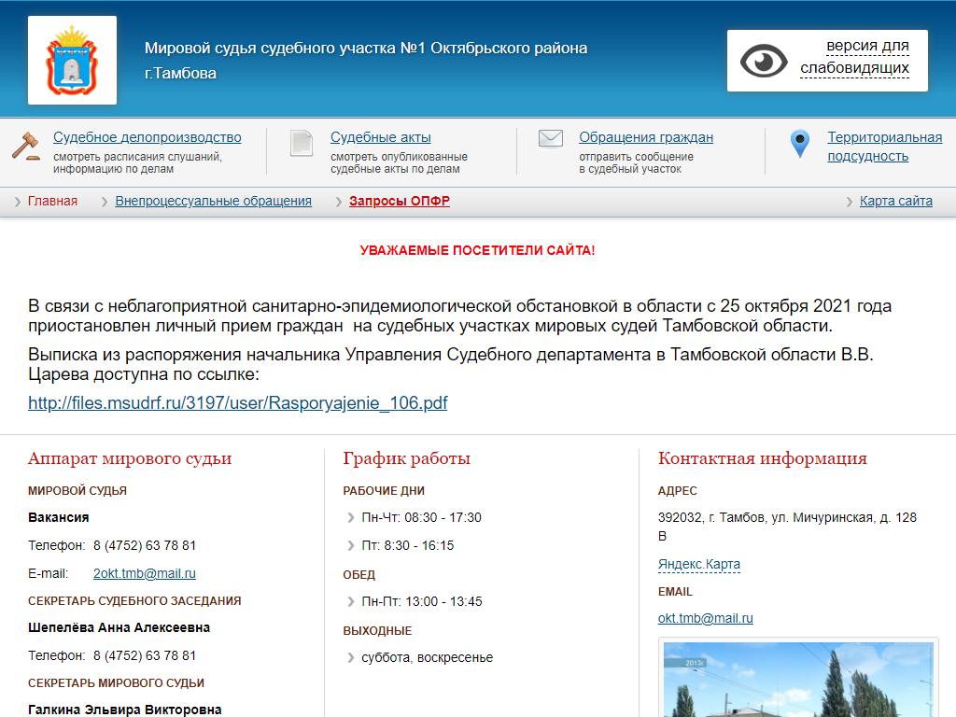Open Судебное делопроизводство section

(147, 137)
